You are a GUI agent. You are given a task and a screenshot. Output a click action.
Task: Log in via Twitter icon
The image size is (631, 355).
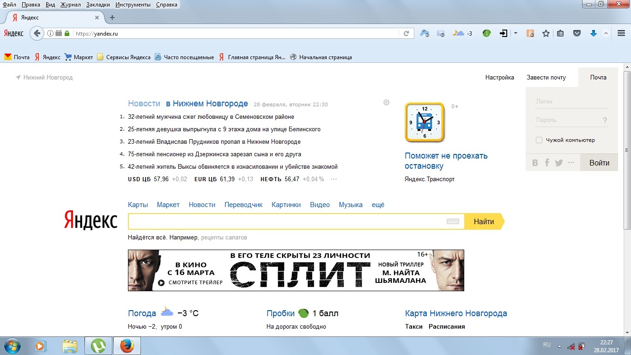(x=559, y=163)
